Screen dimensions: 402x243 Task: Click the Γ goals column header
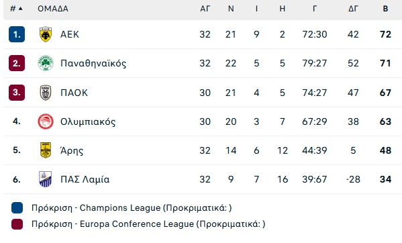[315, 9]
